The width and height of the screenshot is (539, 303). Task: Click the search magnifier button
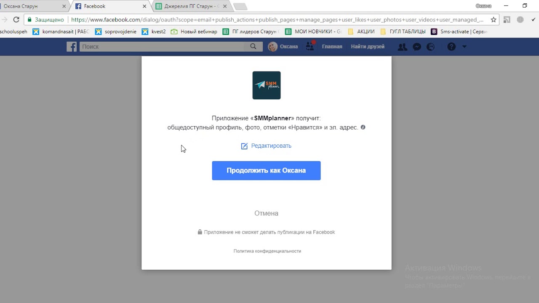(x=253, y=47)
